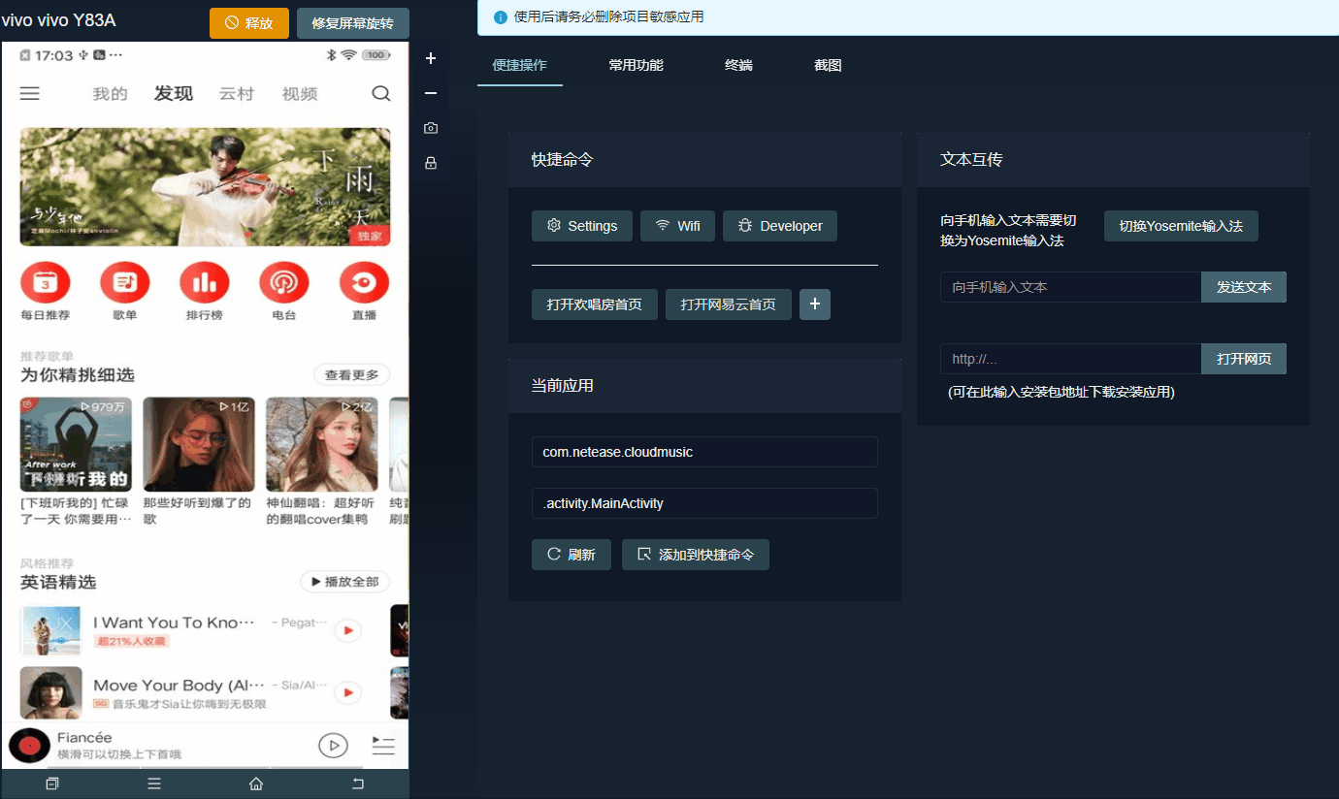This screenshot has height=799, width=1339.
Task: Click 切换Yosemite输入法 button
Action: [x=1181, y=226]
